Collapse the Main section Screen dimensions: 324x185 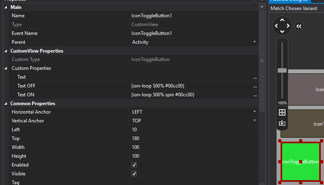(6, 7)
